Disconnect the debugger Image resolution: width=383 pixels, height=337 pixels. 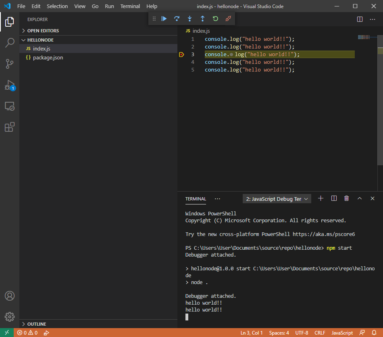pos(228,19)
